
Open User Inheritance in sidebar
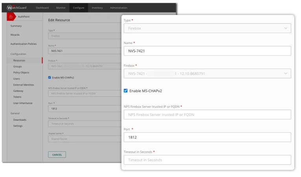(23, 103)
